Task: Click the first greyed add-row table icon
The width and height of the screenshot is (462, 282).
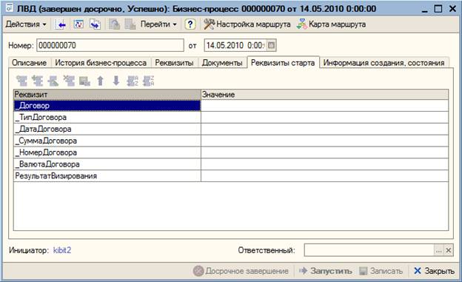Action: (21, 81)
